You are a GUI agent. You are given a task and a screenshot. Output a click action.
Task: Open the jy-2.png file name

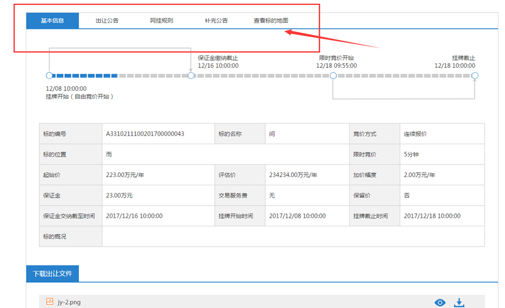[x=69, y=302]
